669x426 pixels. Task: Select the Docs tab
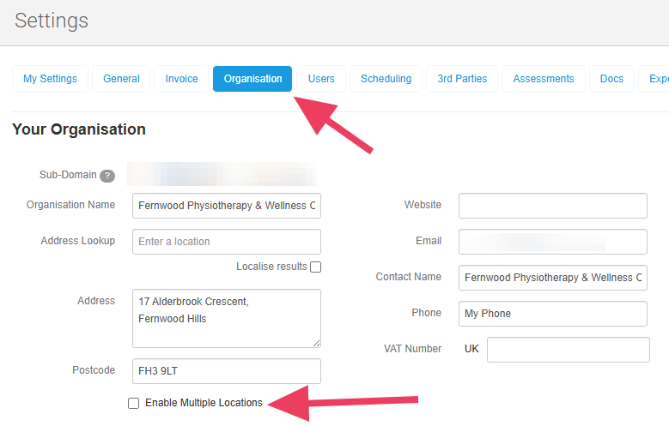pos(611,79)
